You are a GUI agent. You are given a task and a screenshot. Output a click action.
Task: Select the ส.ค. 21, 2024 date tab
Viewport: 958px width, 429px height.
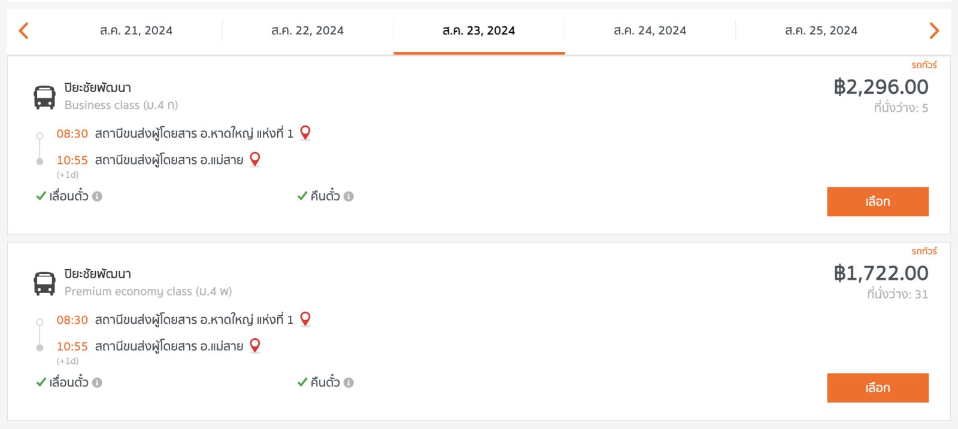click(x=136, y=31)
